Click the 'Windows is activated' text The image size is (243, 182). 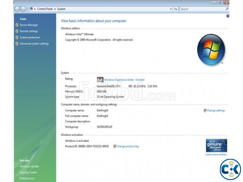[x=77, y=141]
